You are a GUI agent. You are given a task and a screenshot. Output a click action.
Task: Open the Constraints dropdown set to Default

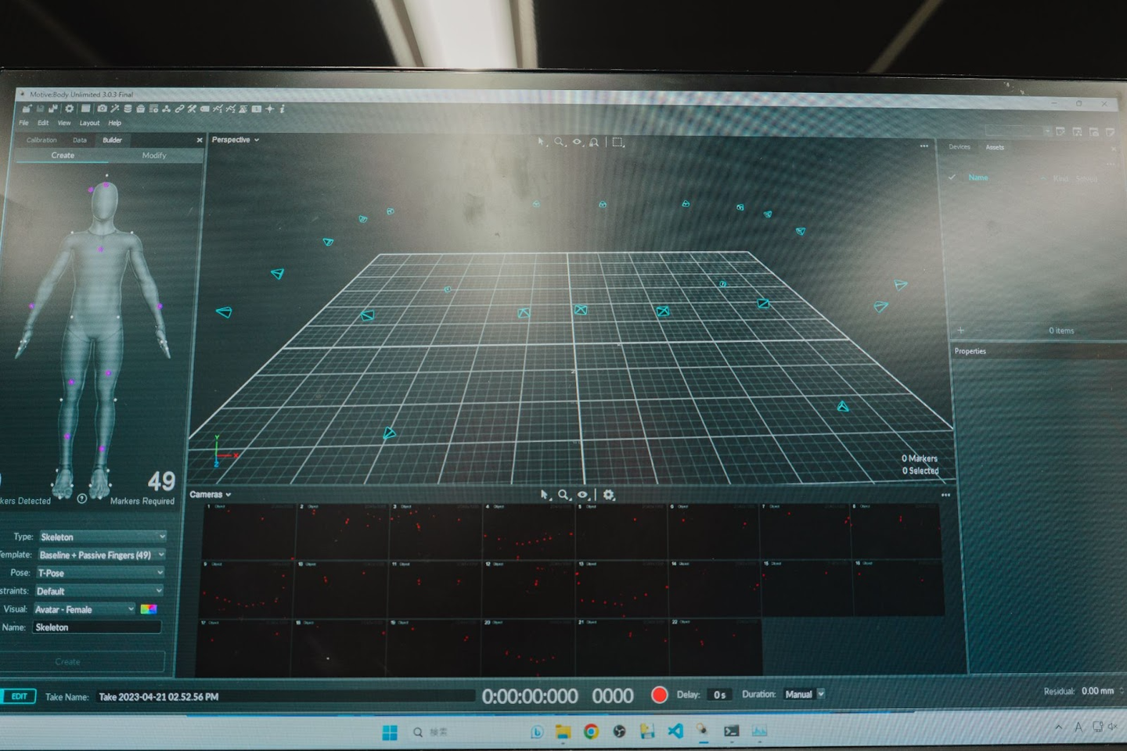(99, 591)
